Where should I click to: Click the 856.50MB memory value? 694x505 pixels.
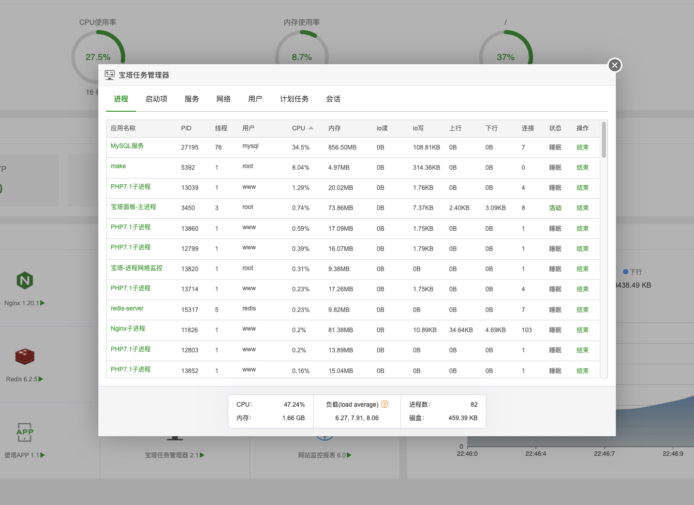pos(342,147)
